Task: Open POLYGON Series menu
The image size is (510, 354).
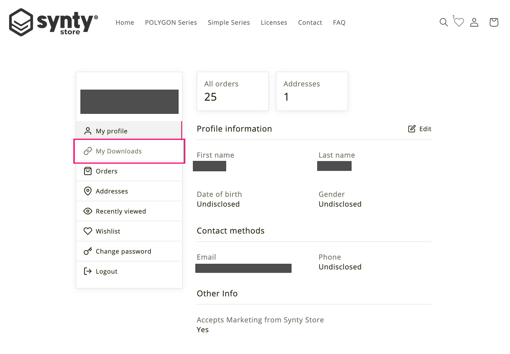Action: [x=171, y=22]
